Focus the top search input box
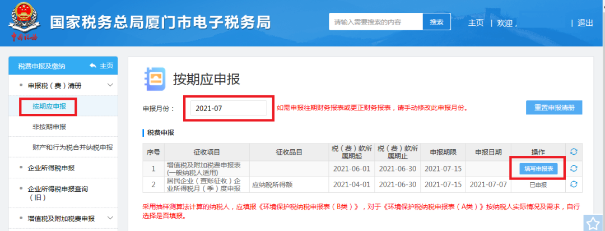The width and height of the screenshot is (605, 231). click(376, 22)
